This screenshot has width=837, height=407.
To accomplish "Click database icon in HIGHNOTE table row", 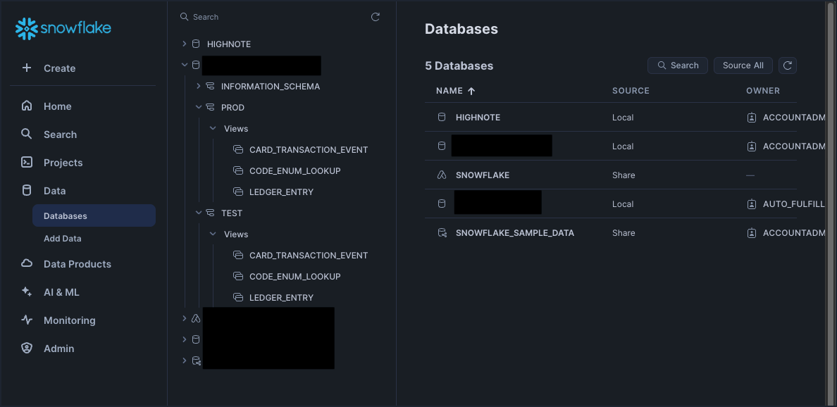I will point(442,117).
